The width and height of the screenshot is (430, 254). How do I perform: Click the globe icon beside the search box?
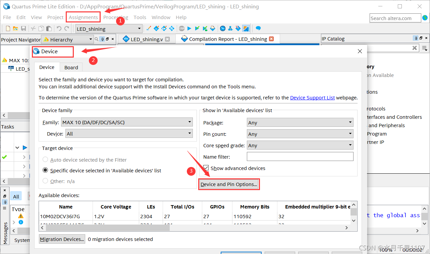click(x=425, y=18)
